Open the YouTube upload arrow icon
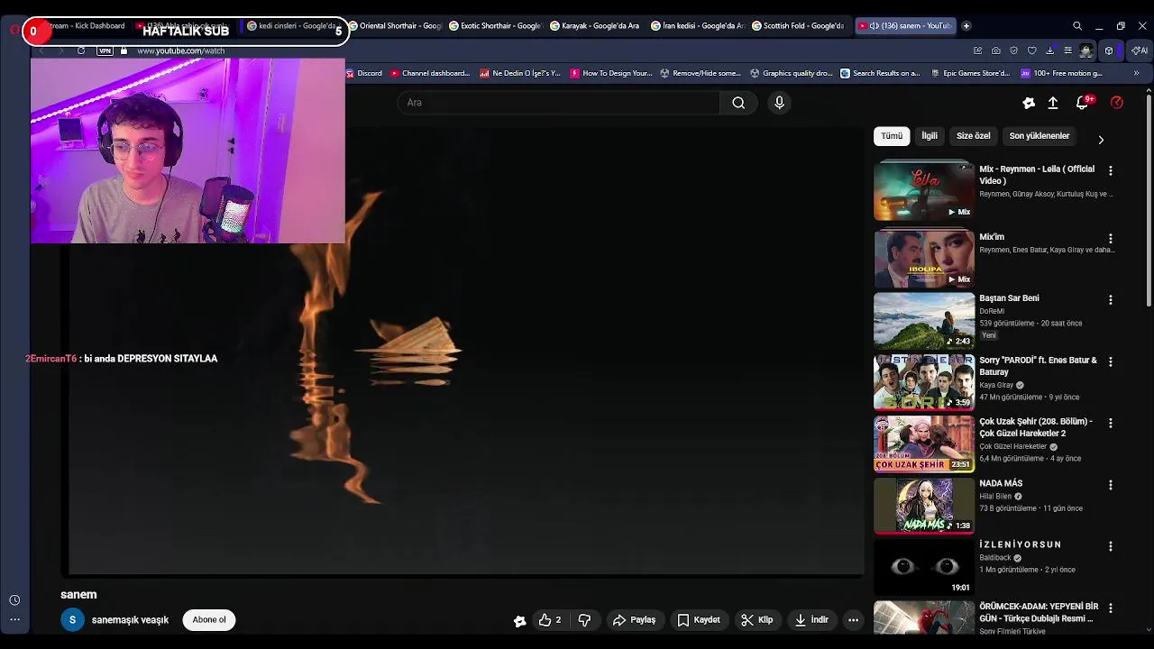This screenshot has height=649, width=1154. (x=1053, y=103)
